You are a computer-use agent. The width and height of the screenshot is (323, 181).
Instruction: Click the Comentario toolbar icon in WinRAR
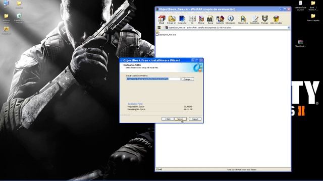point(254,20)
